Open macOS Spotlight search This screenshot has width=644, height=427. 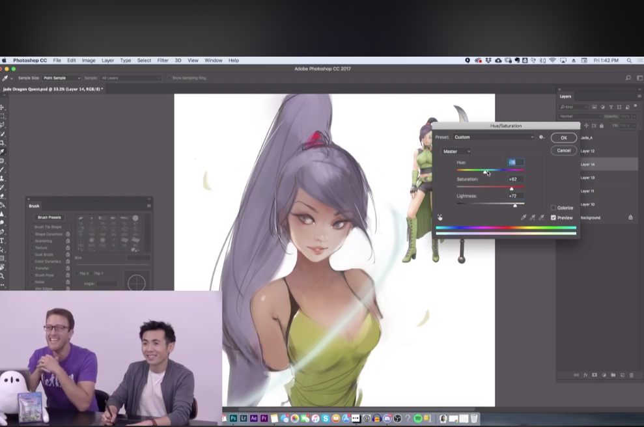629,61
